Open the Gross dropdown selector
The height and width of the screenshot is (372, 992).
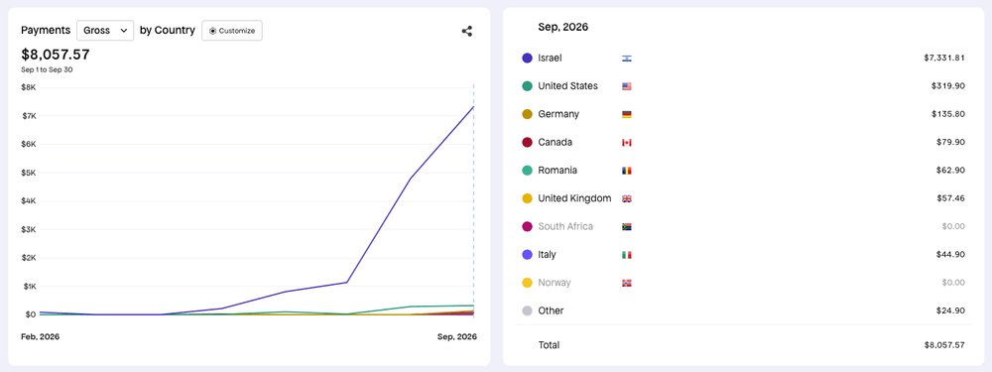(105, 31)
